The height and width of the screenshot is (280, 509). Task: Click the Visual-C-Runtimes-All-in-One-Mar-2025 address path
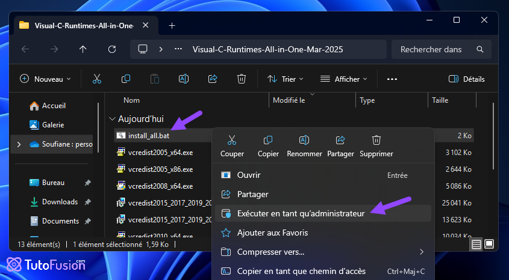point(268,49)
